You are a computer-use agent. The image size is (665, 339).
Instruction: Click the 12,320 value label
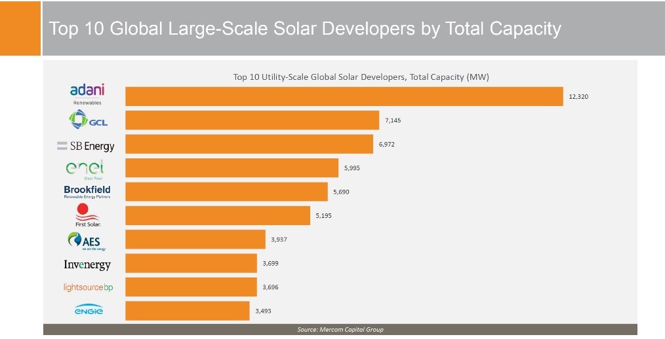578,96
